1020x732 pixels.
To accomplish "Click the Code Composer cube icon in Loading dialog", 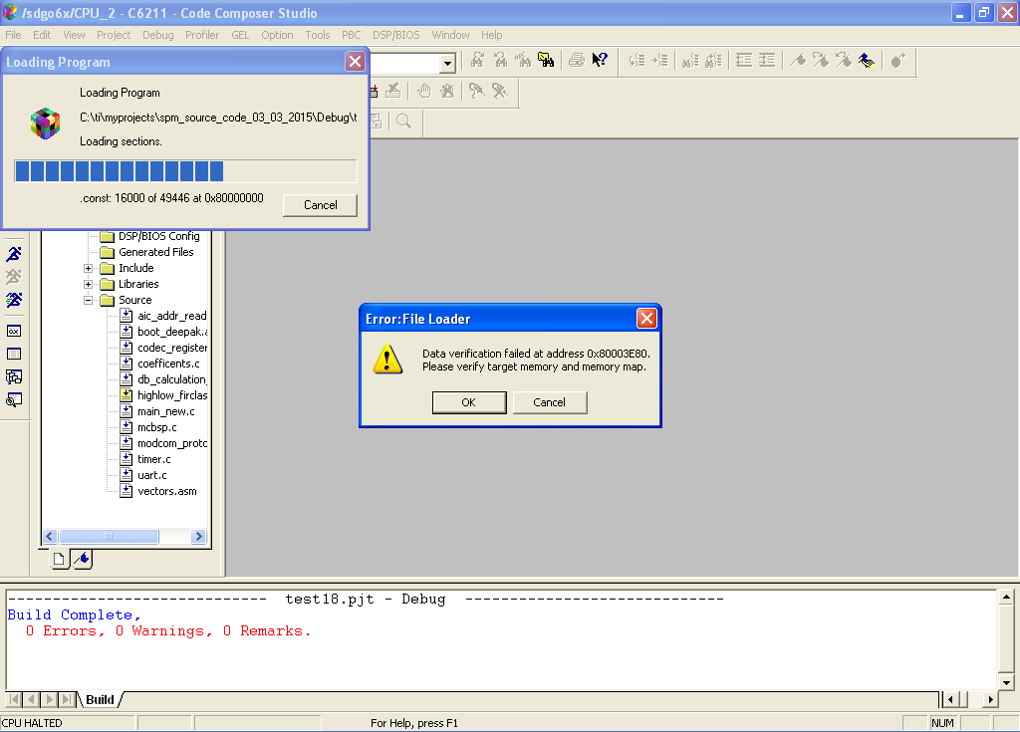I will (x=45, y=122).
